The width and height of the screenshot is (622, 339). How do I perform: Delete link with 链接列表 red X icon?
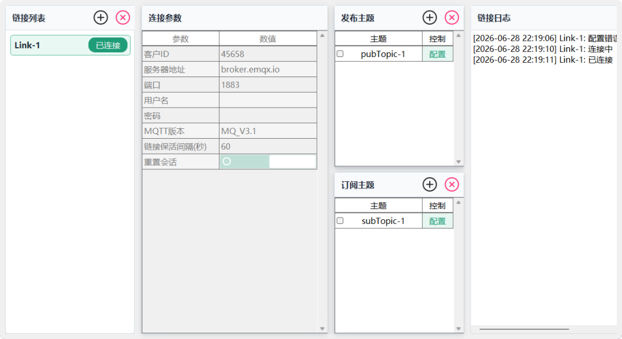[x=123, y=17]
